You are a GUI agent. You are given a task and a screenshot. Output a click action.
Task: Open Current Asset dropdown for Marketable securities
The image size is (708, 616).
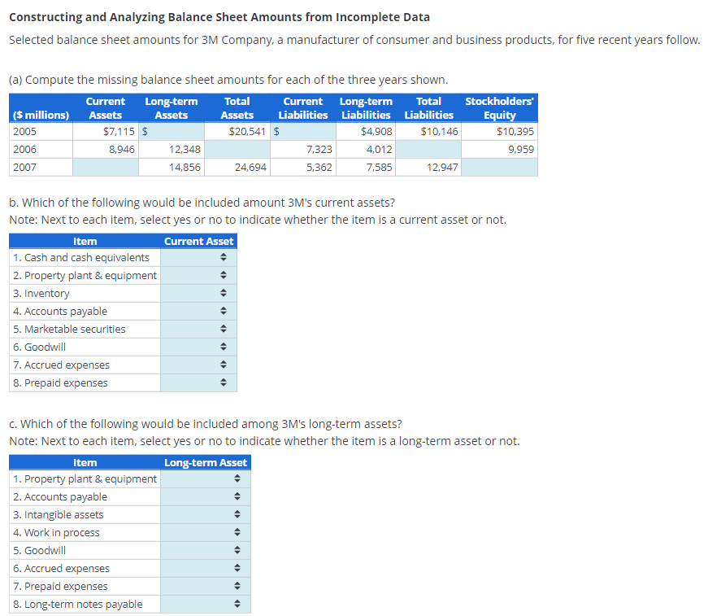[x=198, y=329]
